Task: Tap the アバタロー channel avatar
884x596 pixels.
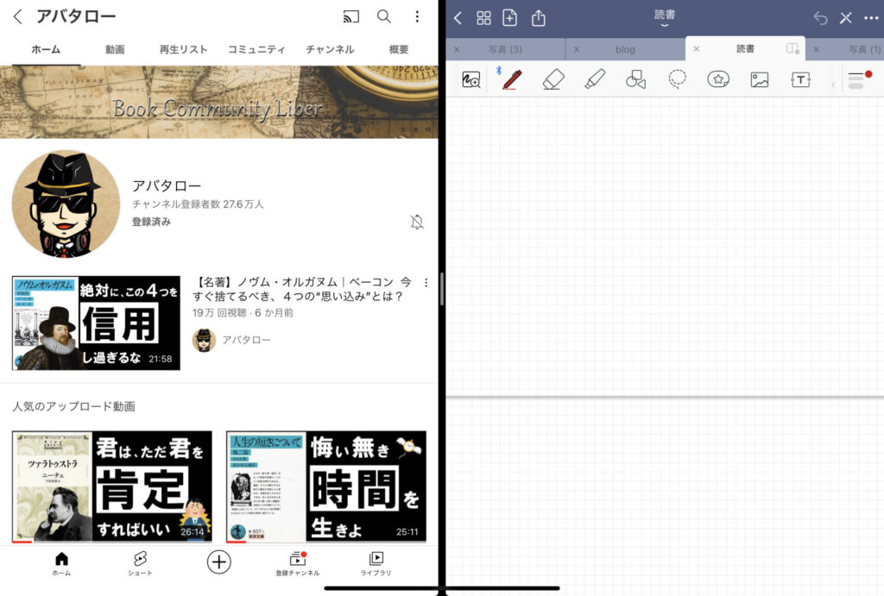Action: pos(66,204)
